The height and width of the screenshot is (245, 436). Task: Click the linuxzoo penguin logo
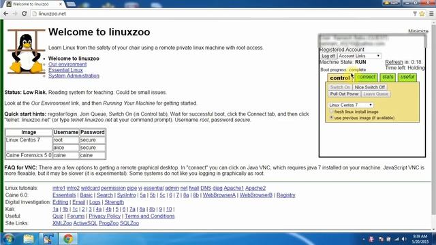[26, 52]
